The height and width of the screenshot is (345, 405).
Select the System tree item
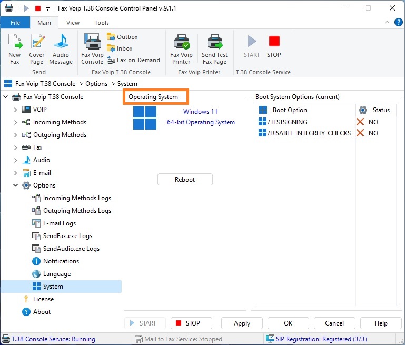click(x=61, y=287)
